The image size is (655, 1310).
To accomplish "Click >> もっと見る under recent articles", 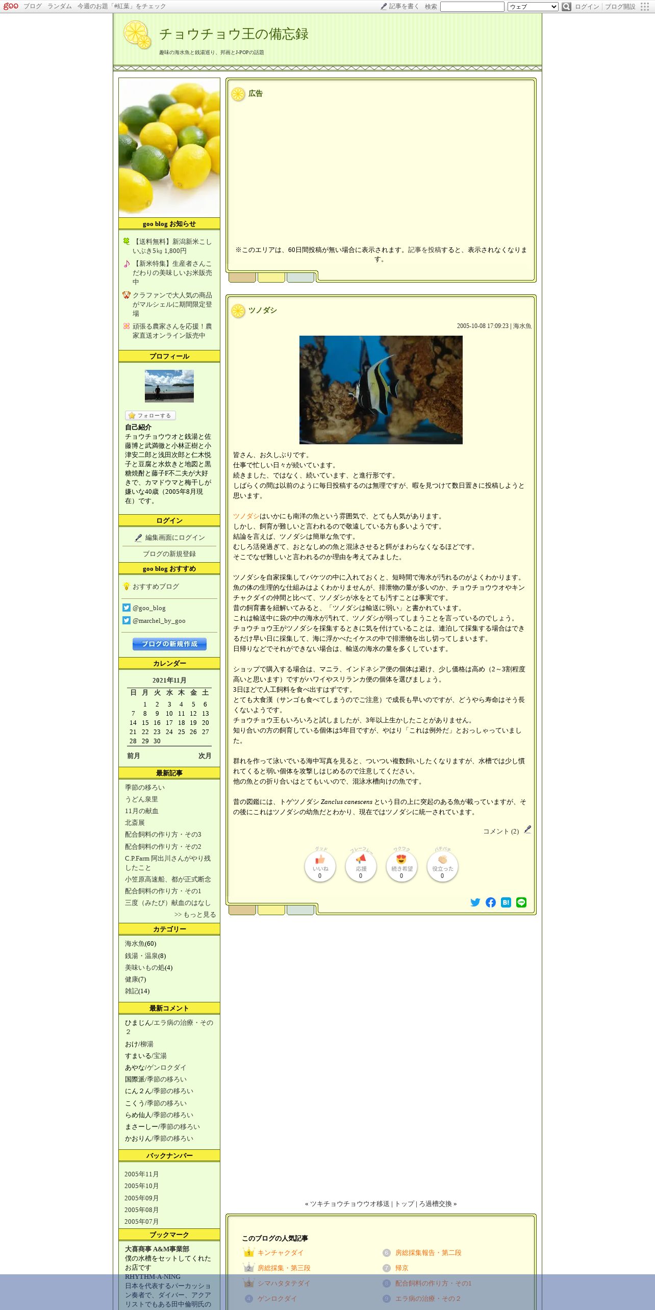I will coord(195,914).
